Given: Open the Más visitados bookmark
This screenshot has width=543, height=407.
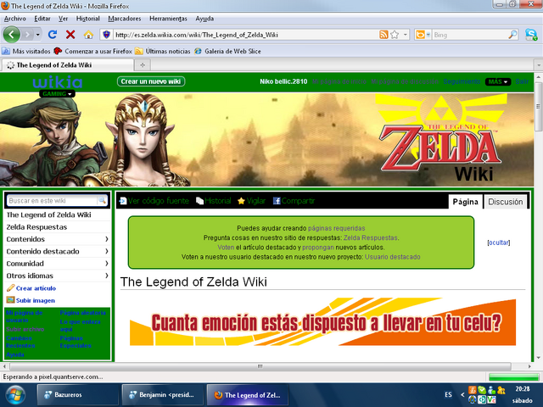Looking at the screenshot, I should (x=26, y=51).
